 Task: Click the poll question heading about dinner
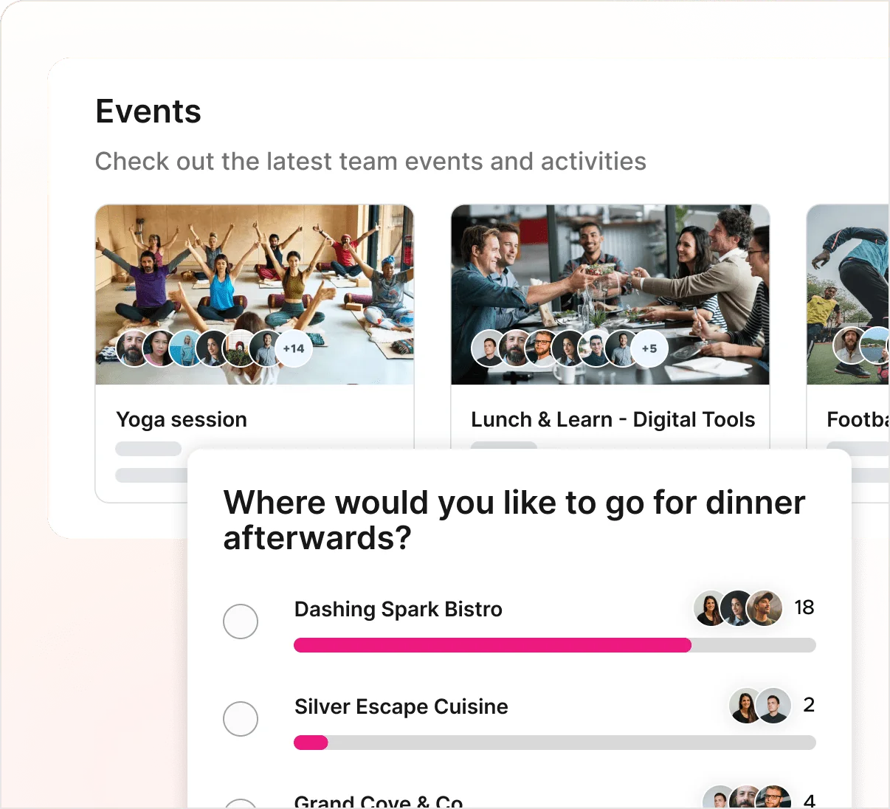pos(514,520)
